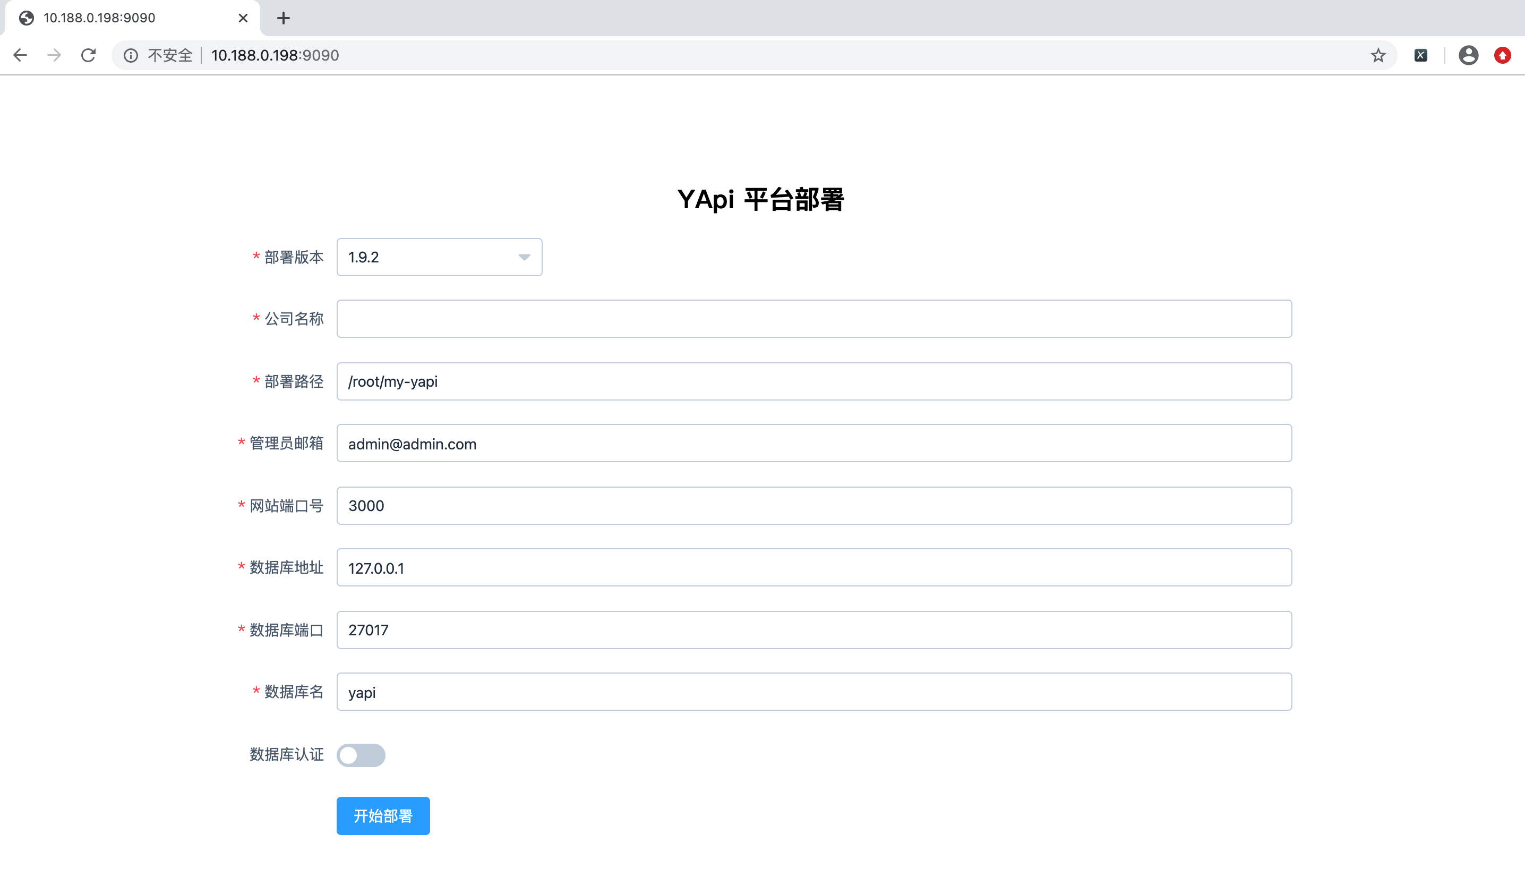
Task: Click the 部署路径 path field
Action: [814, 381]
